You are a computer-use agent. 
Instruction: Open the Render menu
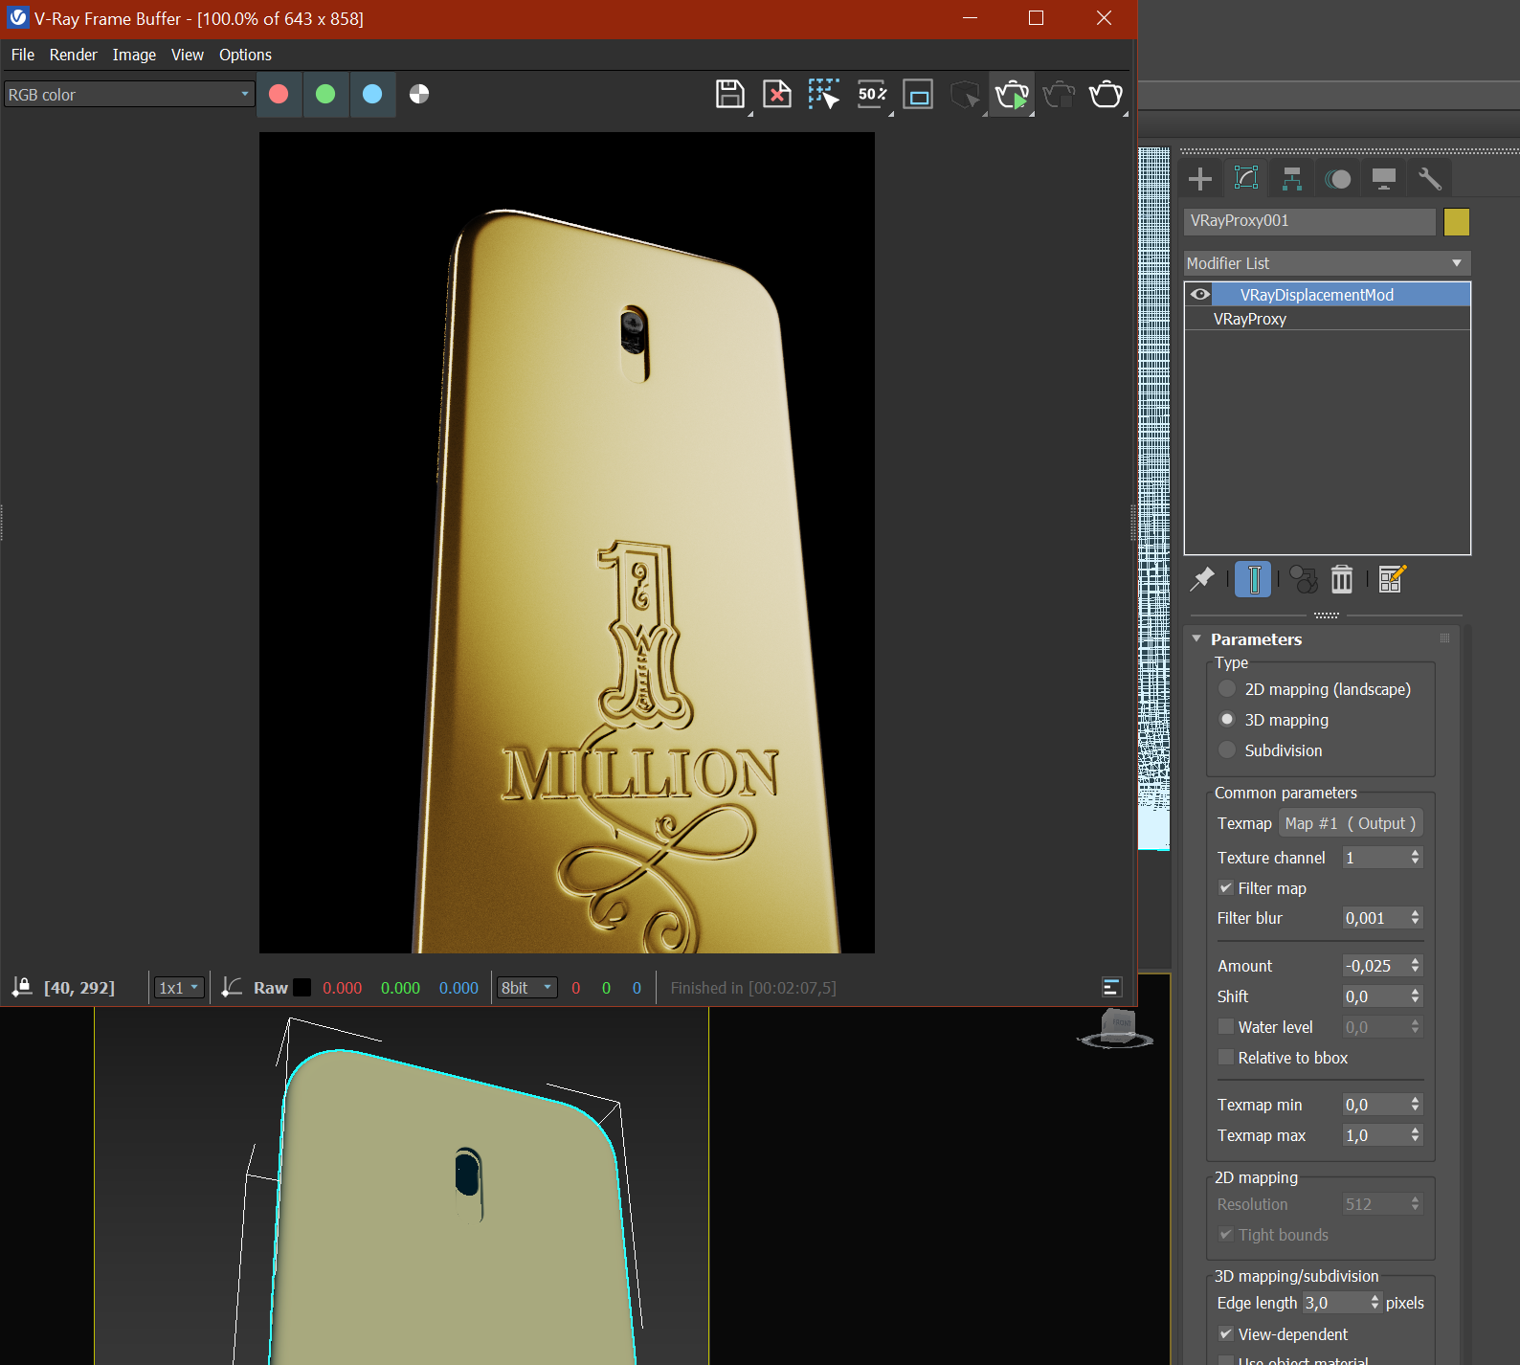coord(74,55)
